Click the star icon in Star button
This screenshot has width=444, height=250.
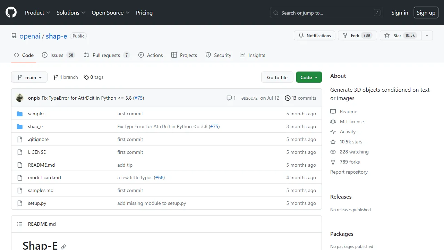pyautogui.click(x=387, y=35)
